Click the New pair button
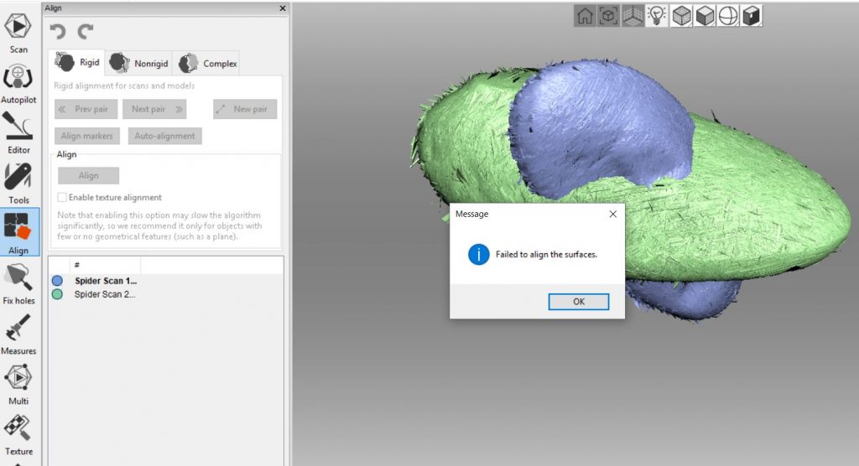Viewport: 859px width, 466px height. click(x=245, y=109)
